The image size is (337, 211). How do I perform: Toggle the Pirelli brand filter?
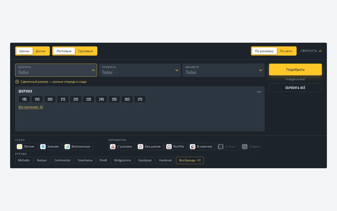coord(103,160)
